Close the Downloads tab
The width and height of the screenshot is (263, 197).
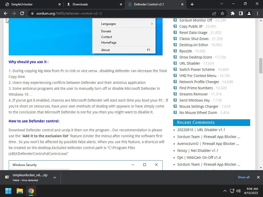coord(121,4)
